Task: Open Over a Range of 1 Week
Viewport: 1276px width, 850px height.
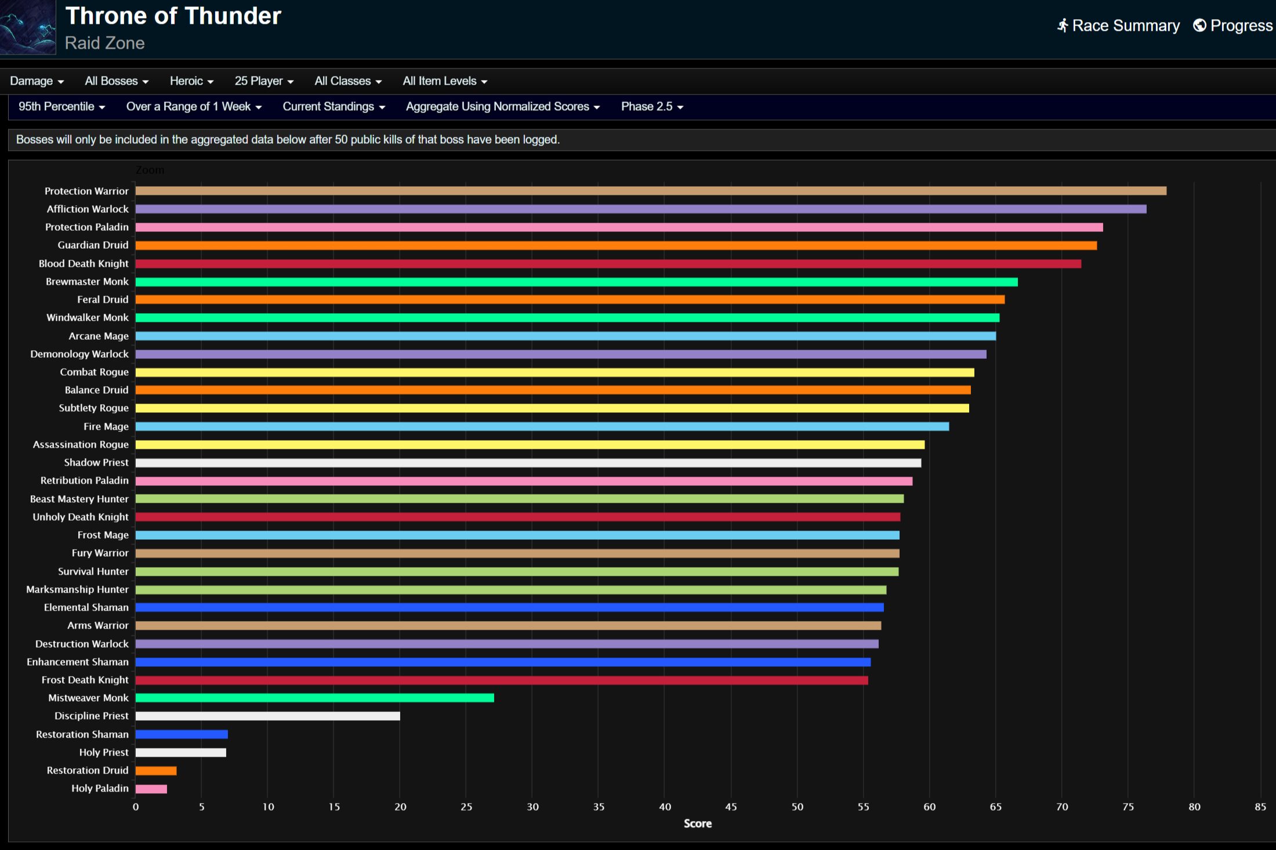Action: (194, 107)
